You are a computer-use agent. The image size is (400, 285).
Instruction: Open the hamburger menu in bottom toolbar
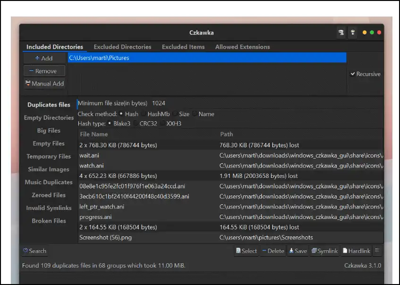tap(377, 251)
